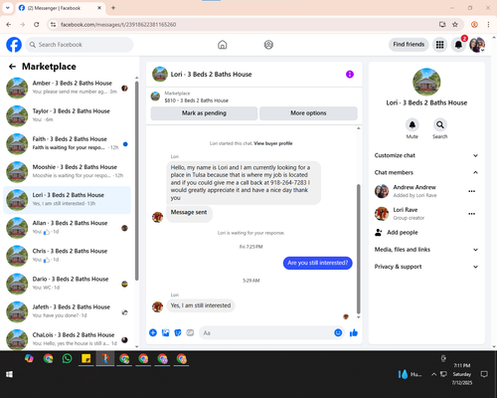
Task: Click the address bar URL
Action: coord(118,25)
